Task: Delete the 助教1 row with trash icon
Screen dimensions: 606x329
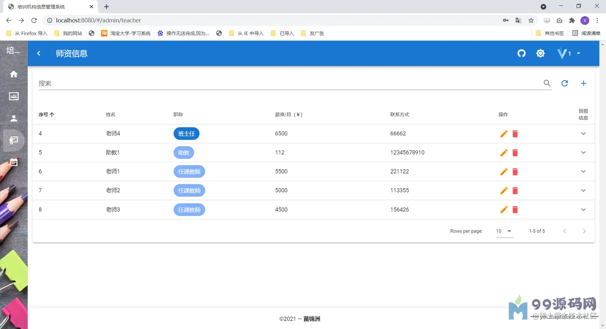Action: click(x=515, y=153)
